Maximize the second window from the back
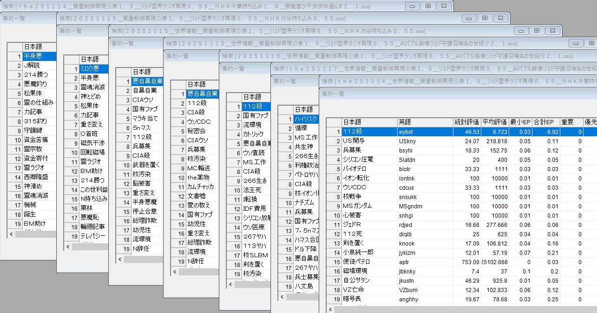 [x=485, y=18]
